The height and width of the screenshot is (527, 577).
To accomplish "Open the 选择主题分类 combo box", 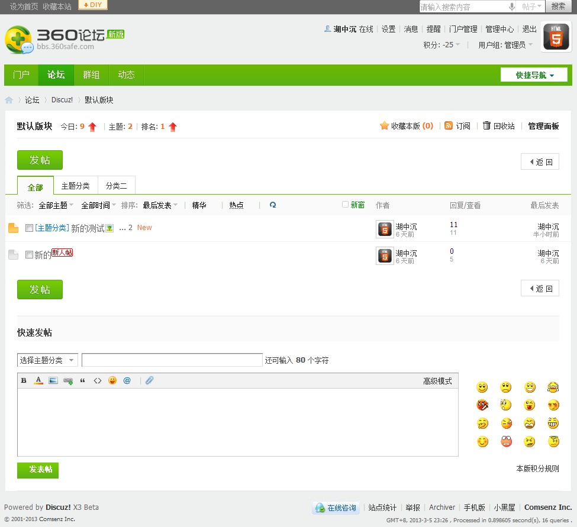I will coord(47,360).
